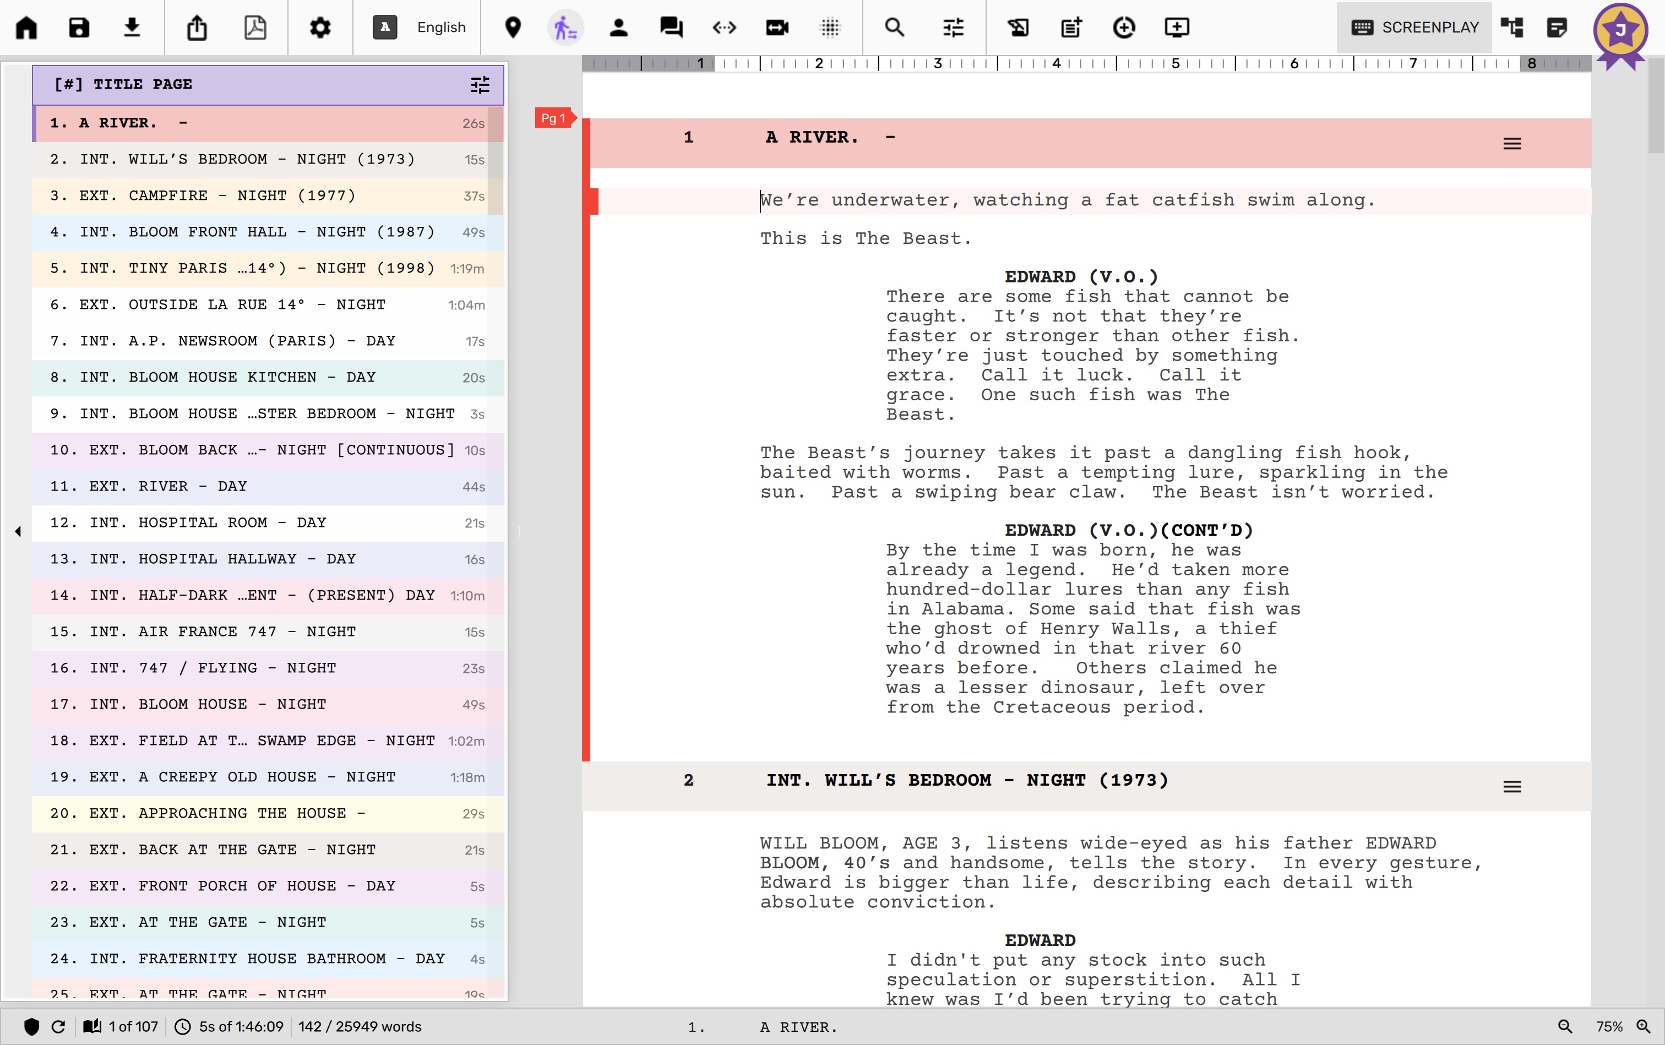Save the script with floppy icon
This screenshot has width=1665, height=1045.
(x=79, y=28)
